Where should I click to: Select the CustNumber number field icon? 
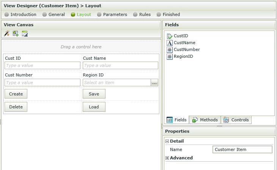coord(169,50)
